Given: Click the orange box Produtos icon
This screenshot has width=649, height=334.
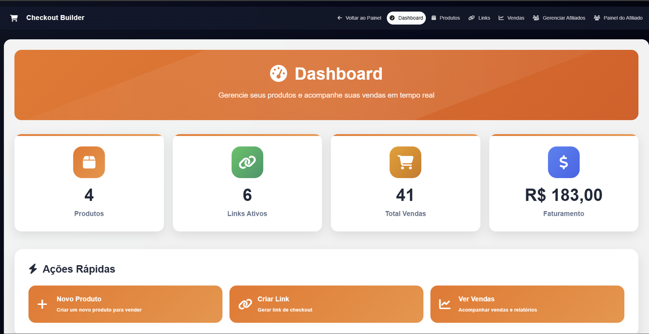Looking at the screenshot, I should (x=89, y=162).
